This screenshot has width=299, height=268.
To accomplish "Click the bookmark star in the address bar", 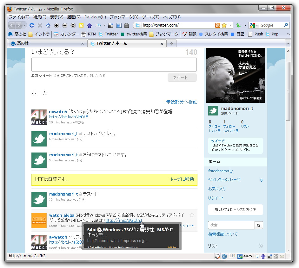I will tap(224, 25).
